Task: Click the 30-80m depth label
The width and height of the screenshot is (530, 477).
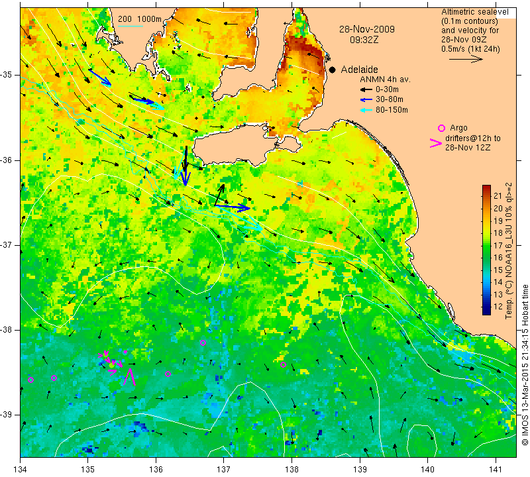Action: point(390,99)
